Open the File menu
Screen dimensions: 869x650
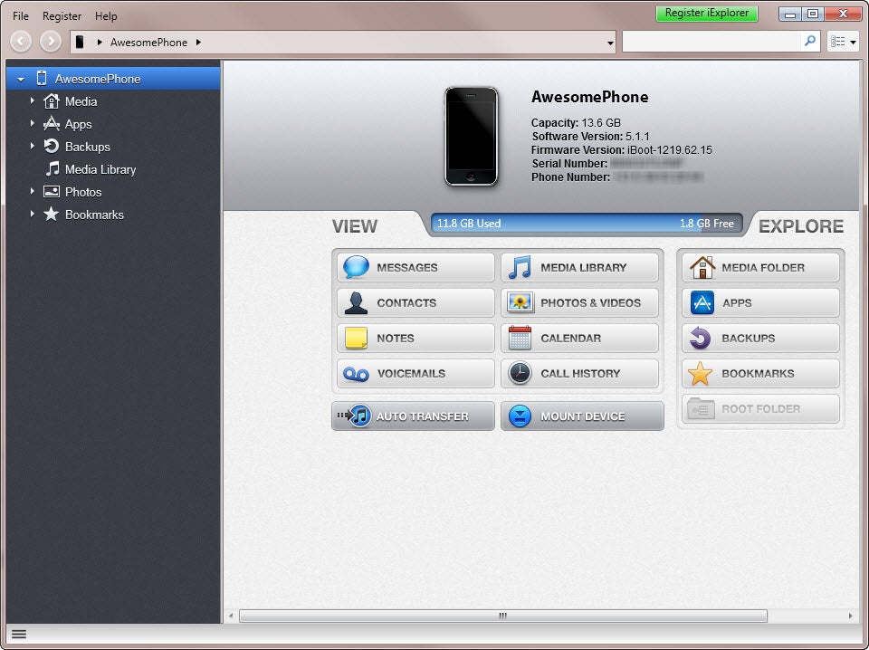coord(21,16)
